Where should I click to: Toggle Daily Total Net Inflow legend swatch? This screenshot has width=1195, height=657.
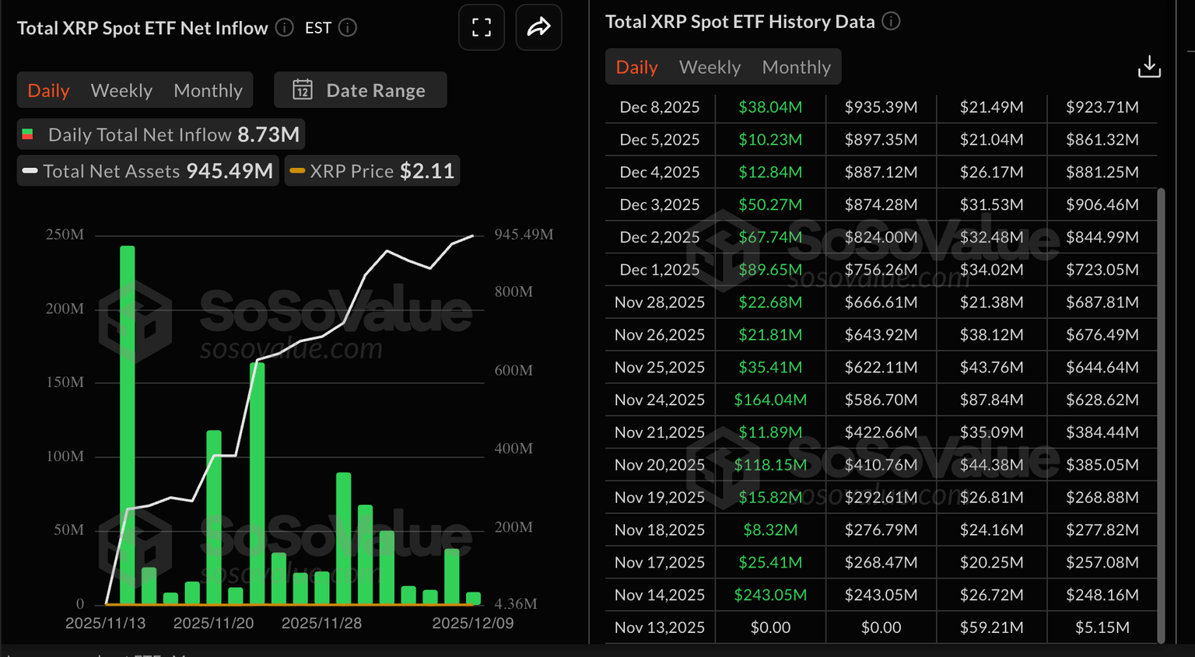(27, 135)
